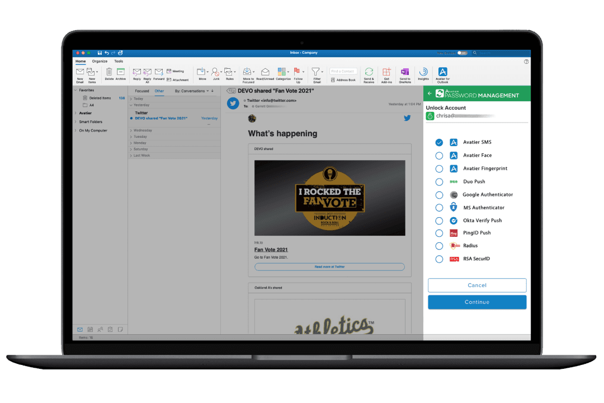This screenshot has height=403, width=604.
Task: Open Deleted Items folder
Action: [x=100, y=99]
